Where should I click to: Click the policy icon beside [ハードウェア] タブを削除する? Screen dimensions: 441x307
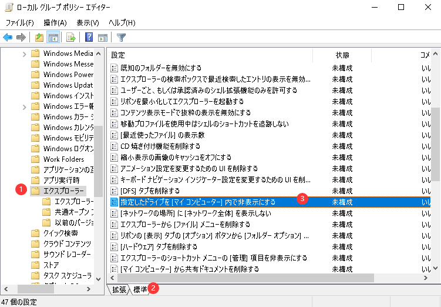pos(114,247)
